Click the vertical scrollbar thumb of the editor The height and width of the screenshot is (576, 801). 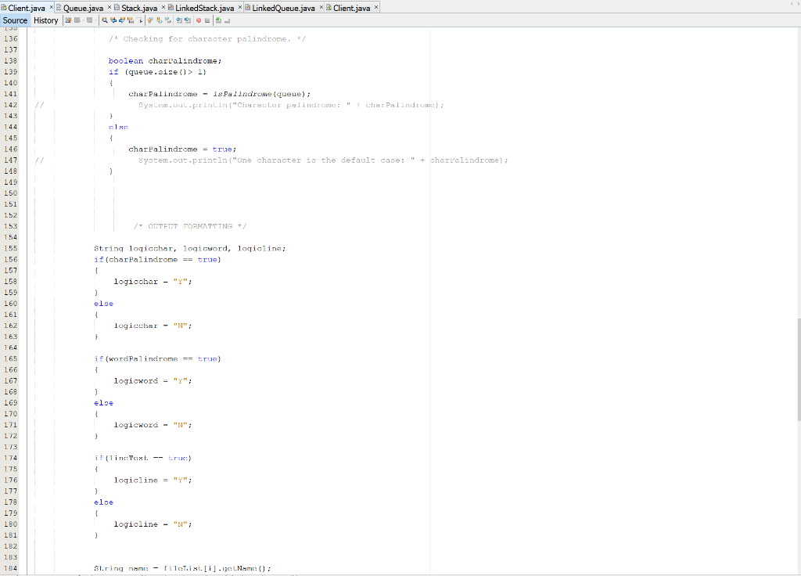(x=799, y=369)
